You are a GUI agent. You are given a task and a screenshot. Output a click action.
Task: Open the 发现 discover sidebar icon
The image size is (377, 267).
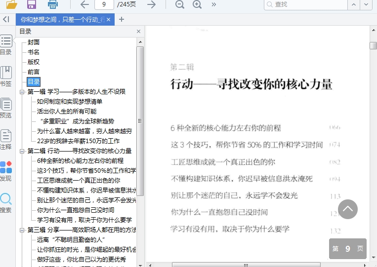point(6,171)
